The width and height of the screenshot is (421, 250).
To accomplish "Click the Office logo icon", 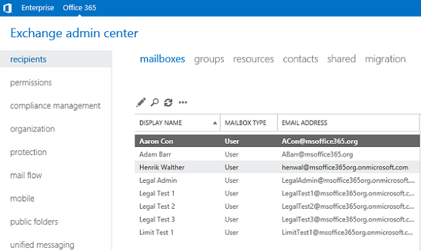I will click(x=7, y=8).
